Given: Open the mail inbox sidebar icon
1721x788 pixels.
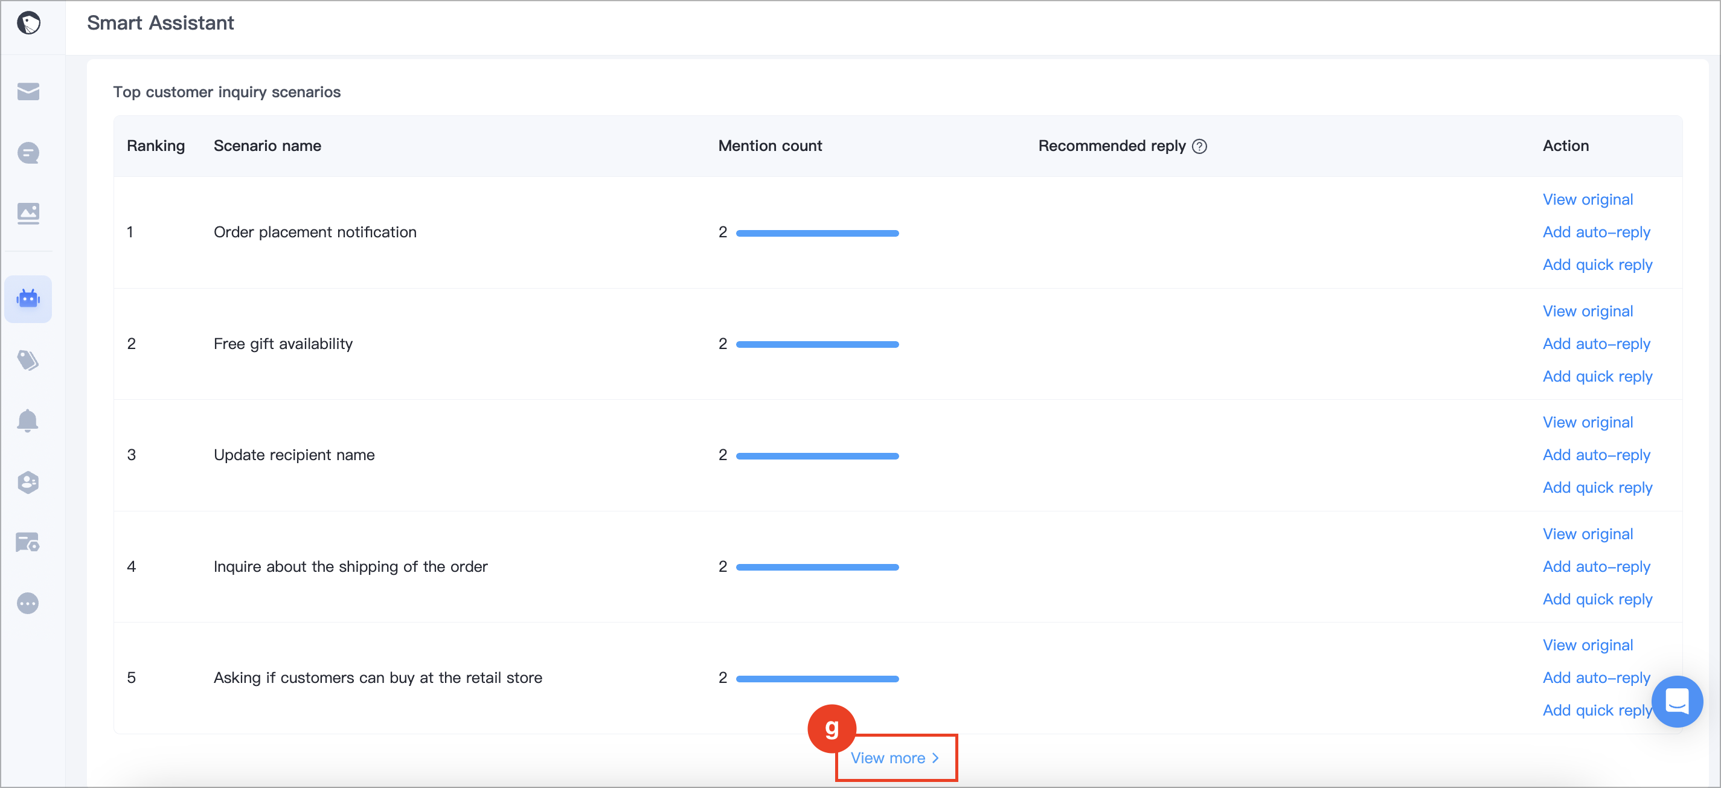Looking at the screenshot, I should click(28, 92).
